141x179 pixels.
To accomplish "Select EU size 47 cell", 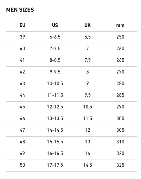I will coord(22,130).
